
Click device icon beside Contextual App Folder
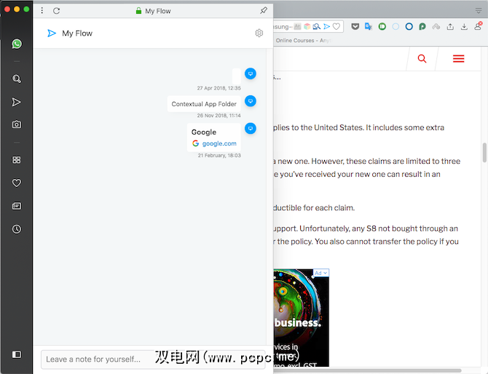[251, 101]
